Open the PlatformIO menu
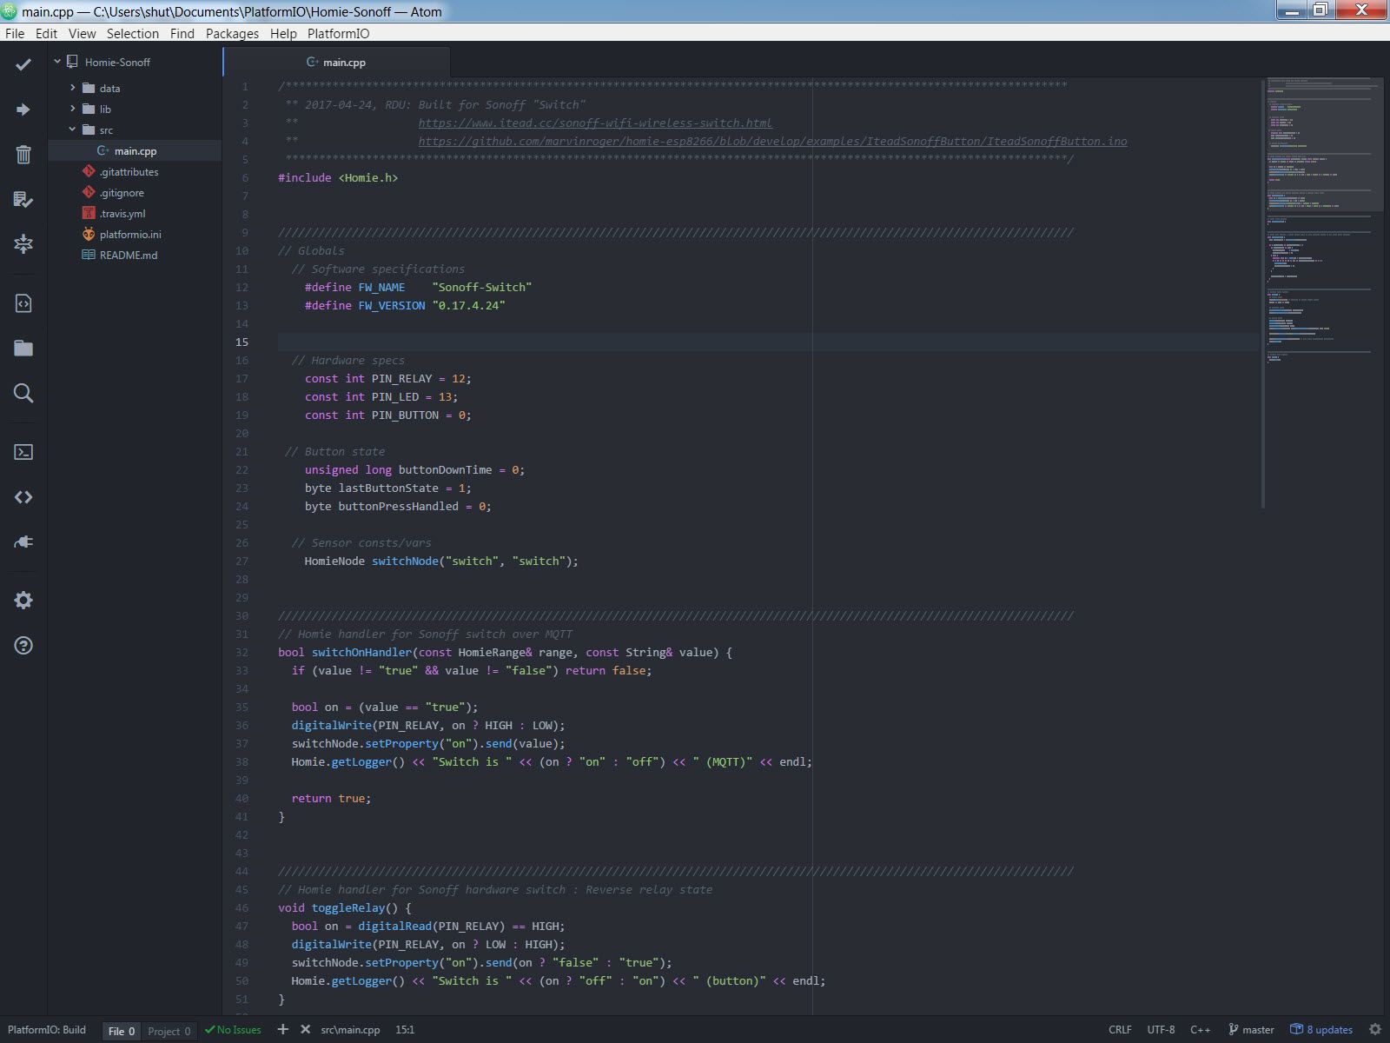1390x1043 pixels. tap(338, 34)
